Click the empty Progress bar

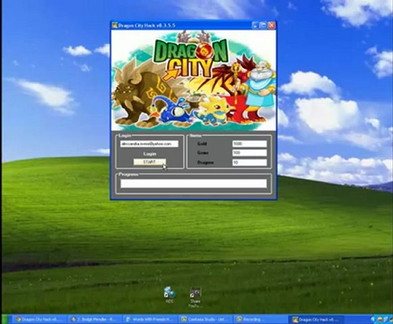click(194, 184)
